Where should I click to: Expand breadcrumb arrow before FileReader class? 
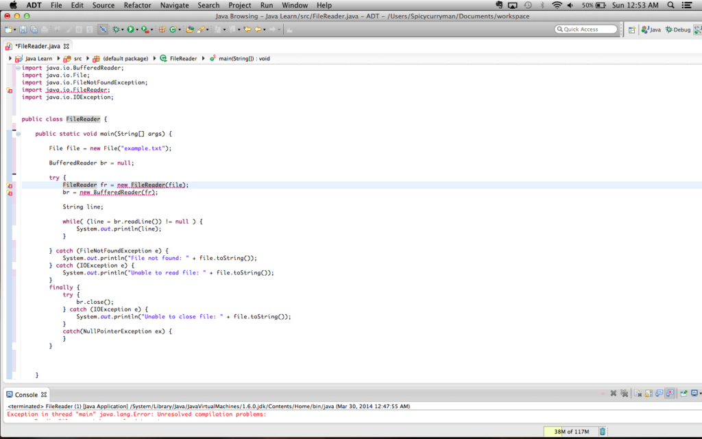pos(155,58)
